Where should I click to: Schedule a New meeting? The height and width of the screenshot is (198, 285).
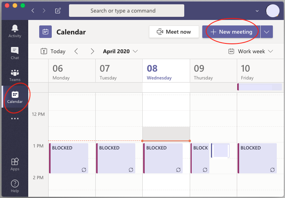(x=231, y=32)
